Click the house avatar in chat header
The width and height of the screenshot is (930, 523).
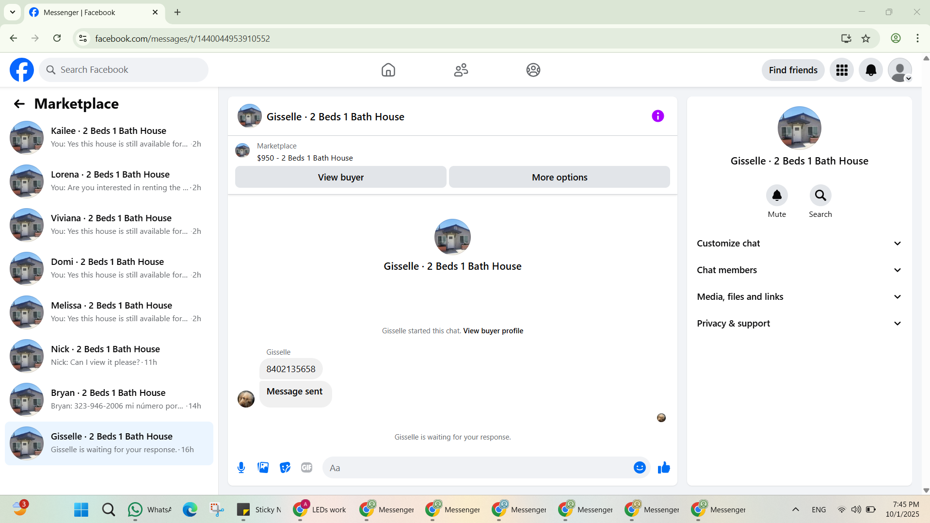click(x=250, y=116)
